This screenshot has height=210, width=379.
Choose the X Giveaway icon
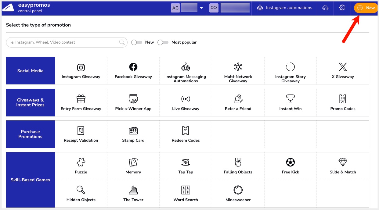tap(343, 67)
